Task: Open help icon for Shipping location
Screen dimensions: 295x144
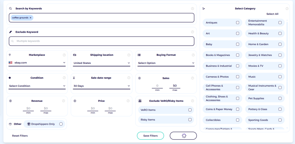Action: pos(129,55)
